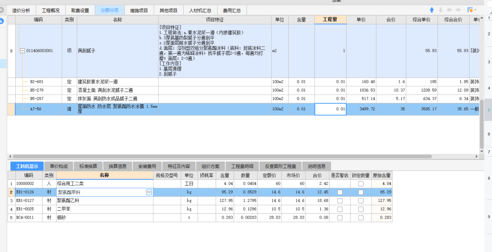Click the vertical scrollbar thumb of upper table
This screenshot has width=492, height=252.
pyautogui.click(x=482, y=124)
